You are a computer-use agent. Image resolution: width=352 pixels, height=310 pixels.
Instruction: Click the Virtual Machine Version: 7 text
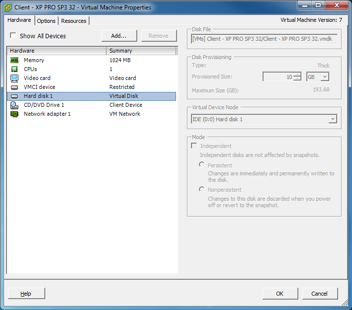(x=311, y=20)
